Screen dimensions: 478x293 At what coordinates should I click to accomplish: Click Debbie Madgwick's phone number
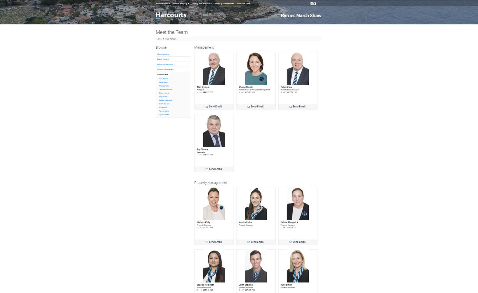289,227
